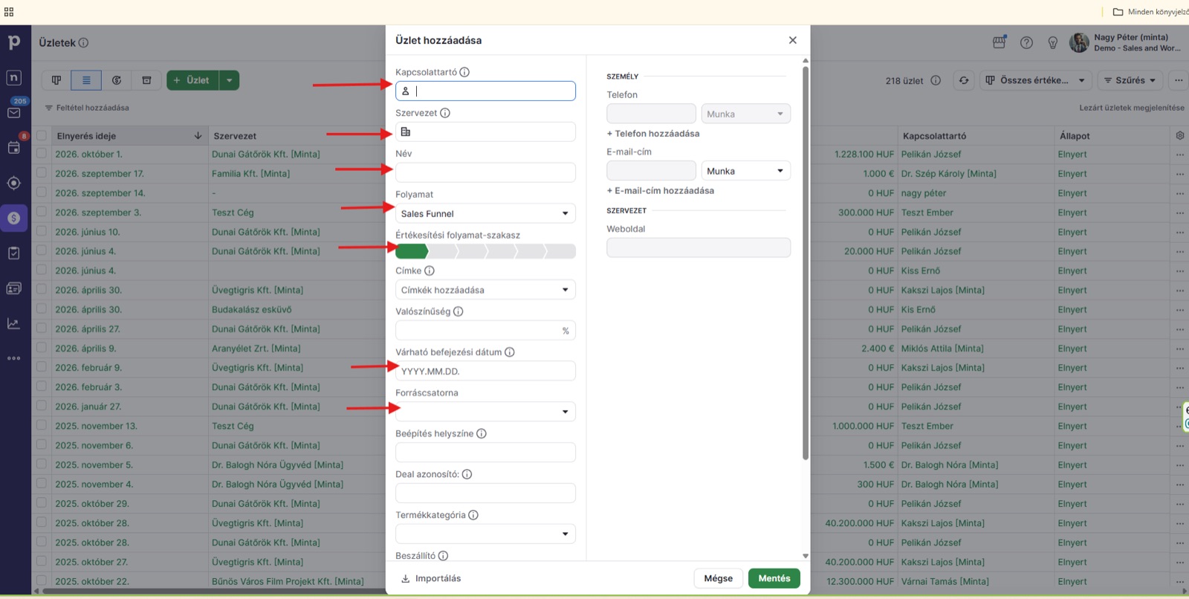
Task: Open the Termékkategória dropdown
Action: 485,534
